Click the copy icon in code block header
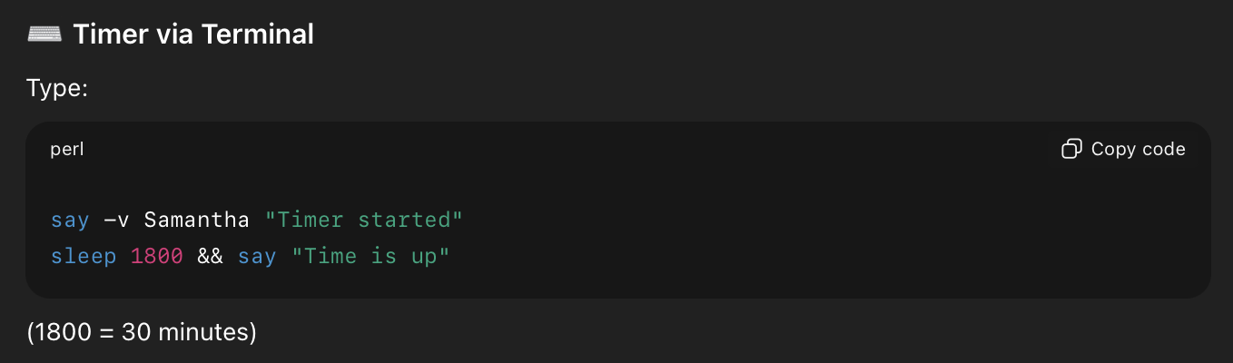Viewport: 1233px width, 363px height. tap(1072, 149)
